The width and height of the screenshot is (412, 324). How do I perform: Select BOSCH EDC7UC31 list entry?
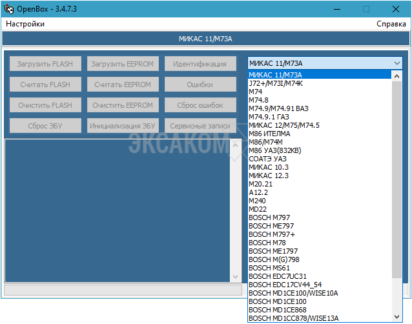[278, 276]
